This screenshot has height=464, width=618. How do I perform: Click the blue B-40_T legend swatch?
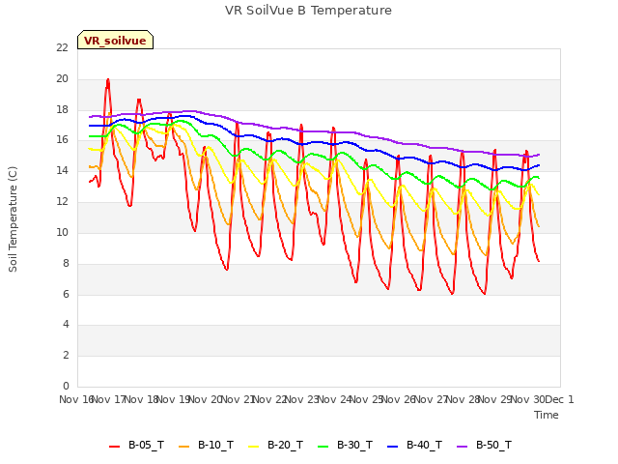pyautogui.click(x=393, y=447)
